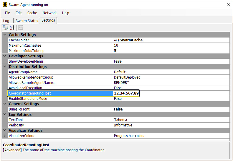Click the Categorized view icon in toolbar

5,28
